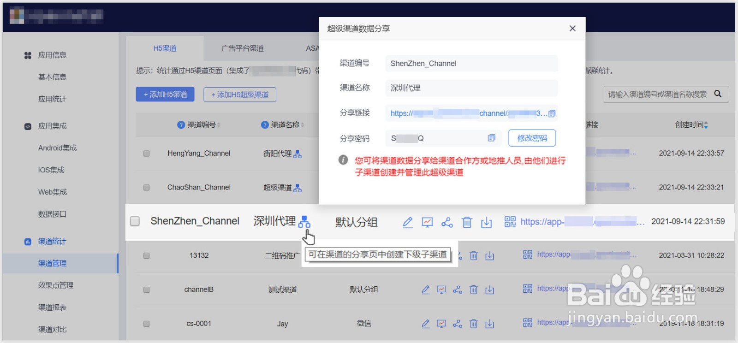Tick the ChaoShan_Channel checkbox
The width and height of the screenshot is (738, 343).
tap(146, 188)
